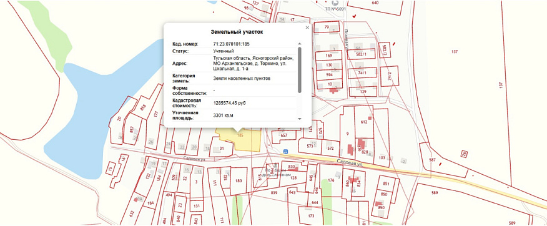Click the popup scrollbar up arrow
547x226 pixels.
[x=299, y=44]
